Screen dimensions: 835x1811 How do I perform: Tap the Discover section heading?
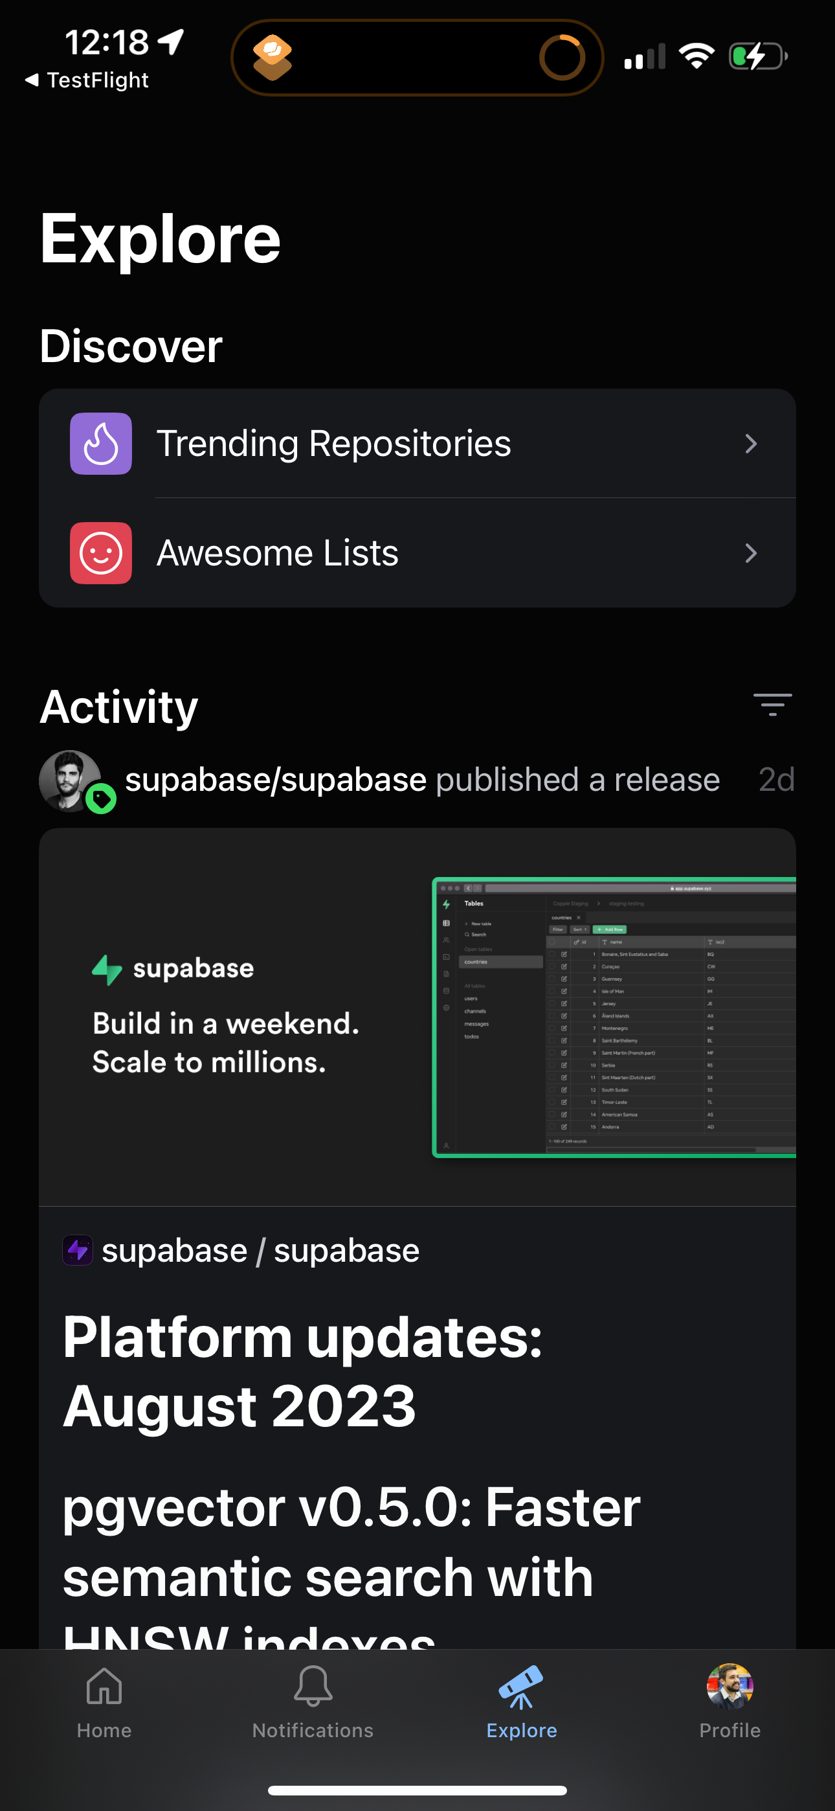click(x=131, y=347)
